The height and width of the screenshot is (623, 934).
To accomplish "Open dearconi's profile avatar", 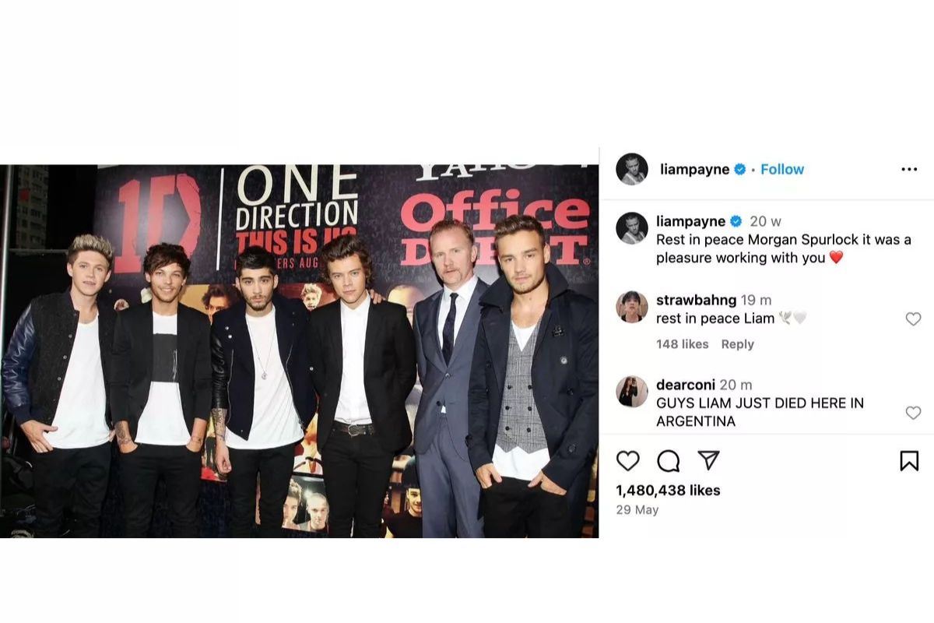I will click(632, 392).
